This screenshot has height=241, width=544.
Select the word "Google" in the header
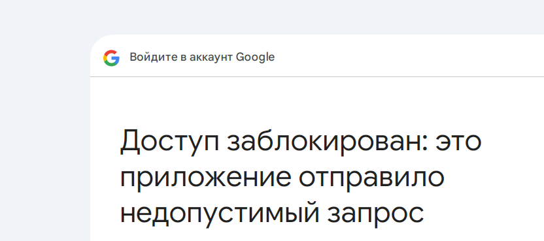(x=255, y=57)
